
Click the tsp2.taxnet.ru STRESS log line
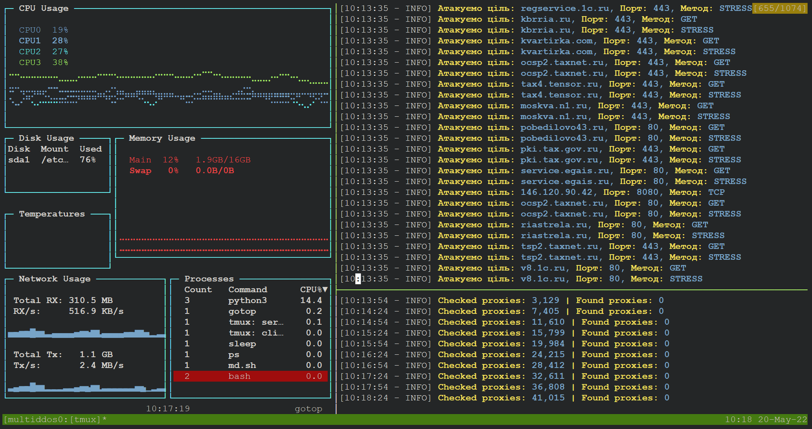(x=540, y=257)
